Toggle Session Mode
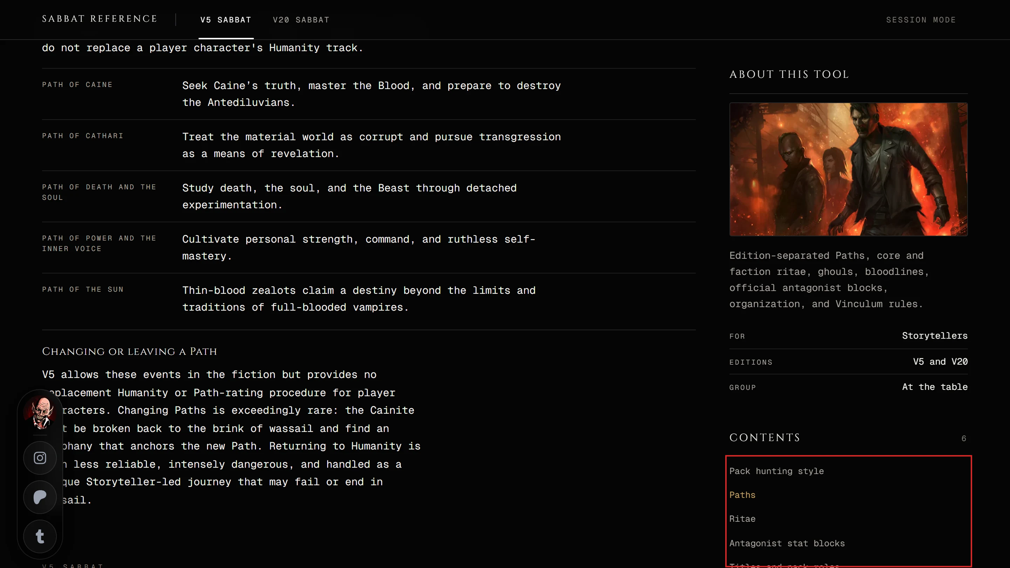This screenshot has height=568, width=1010. 921,20
